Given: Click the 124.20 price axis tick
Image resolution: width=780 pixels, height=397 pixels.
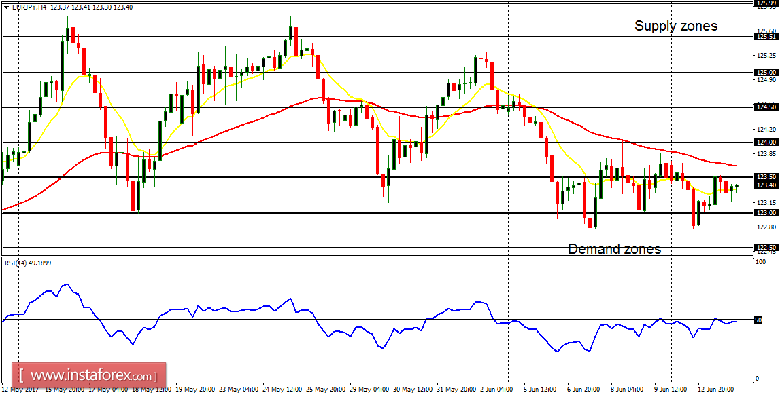Looking at the screenshot, I should point(766,130).
